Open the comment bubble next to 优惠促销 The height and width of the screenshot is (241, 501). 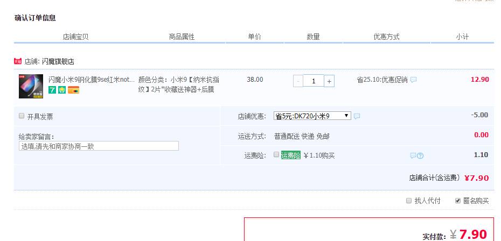[x=413, y=80]
